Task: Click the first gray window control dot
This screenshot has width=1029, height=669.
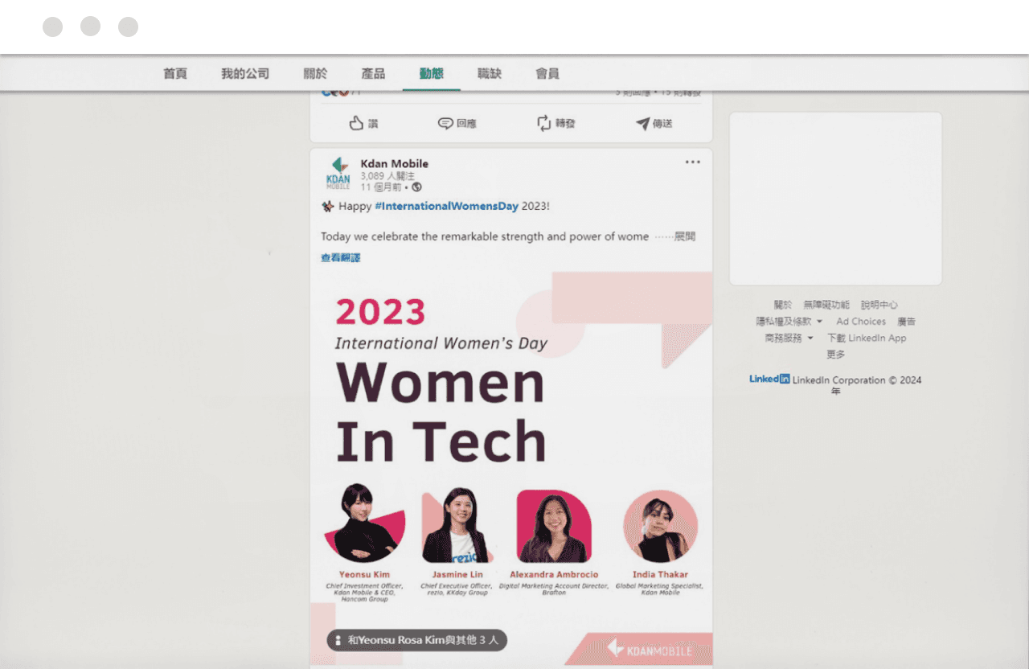Action: click(52, 27)
